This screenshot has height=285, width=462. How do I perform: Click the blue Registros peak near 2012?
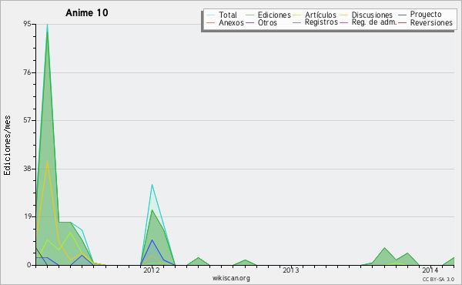(x=152, y=240)
